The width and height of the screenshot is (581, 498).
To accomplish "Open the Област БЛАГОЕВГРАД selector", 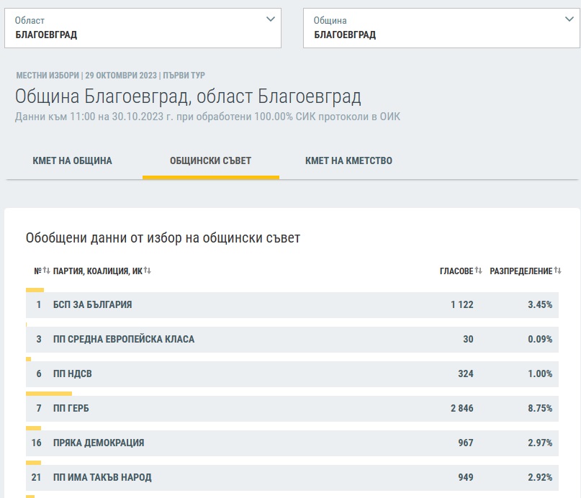I will click(x=143, y=28).
